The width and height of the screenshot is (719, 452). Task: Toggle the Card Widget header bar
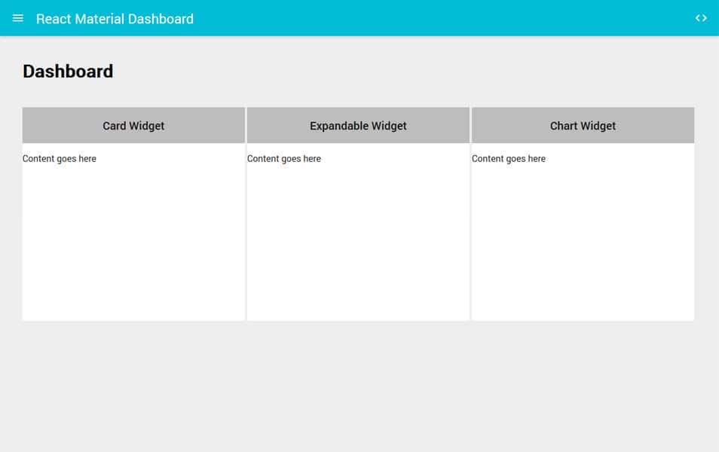click(133, 125)
